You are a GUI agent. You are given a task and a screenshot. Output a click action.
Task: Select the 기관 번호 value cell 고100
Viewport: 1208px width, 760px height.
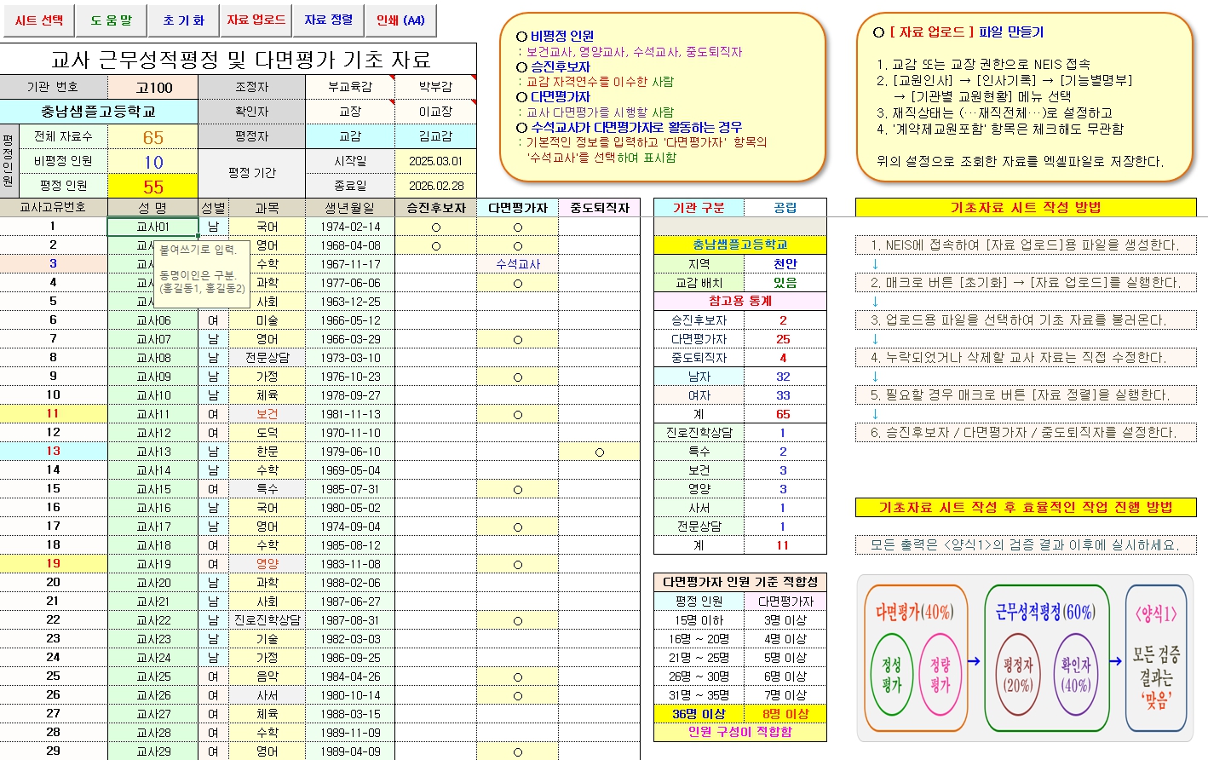tap(153, 87)
